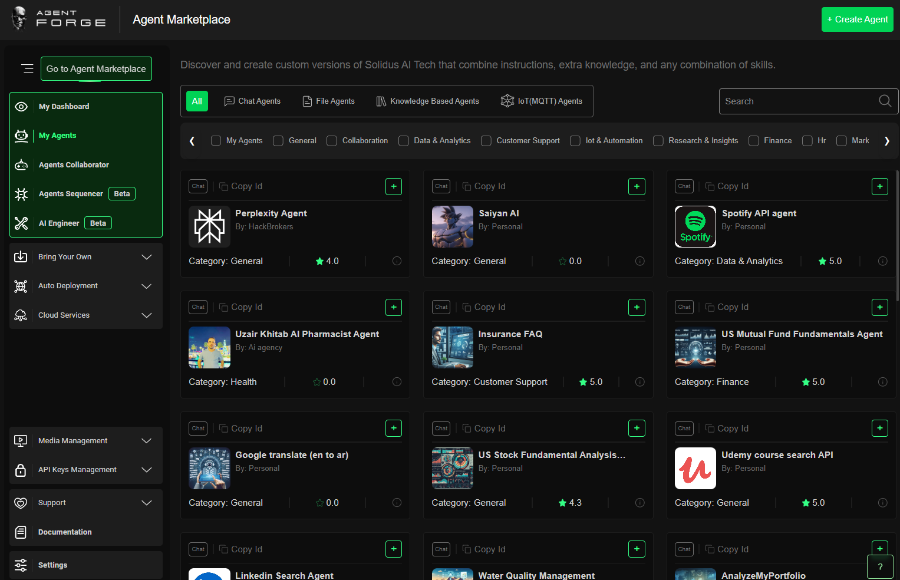Add the Saiyan AI agent with plus icon

[x=637, y=186]
